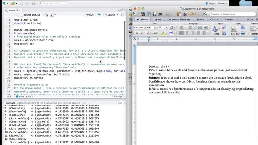Viewport: 258px width, 145px height.
Task: Click the inspect(rules.sorted) line
Action: (x=29, y=78)
